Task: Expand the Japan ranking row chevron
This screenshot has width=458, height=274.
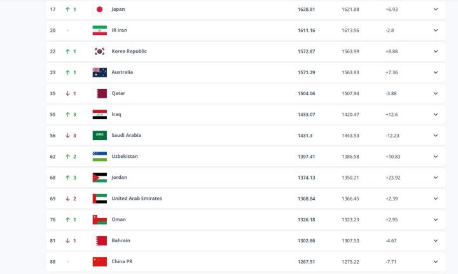Action: pos(436,10)
